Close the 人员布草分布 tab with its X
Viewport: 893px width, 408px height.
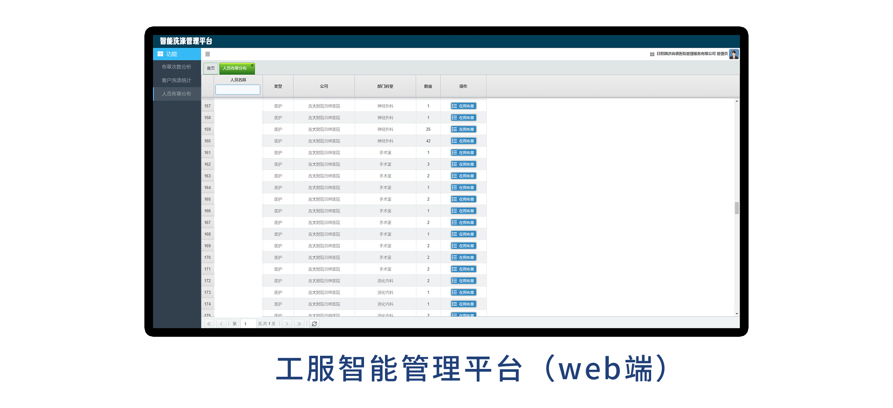coord(252,65)
